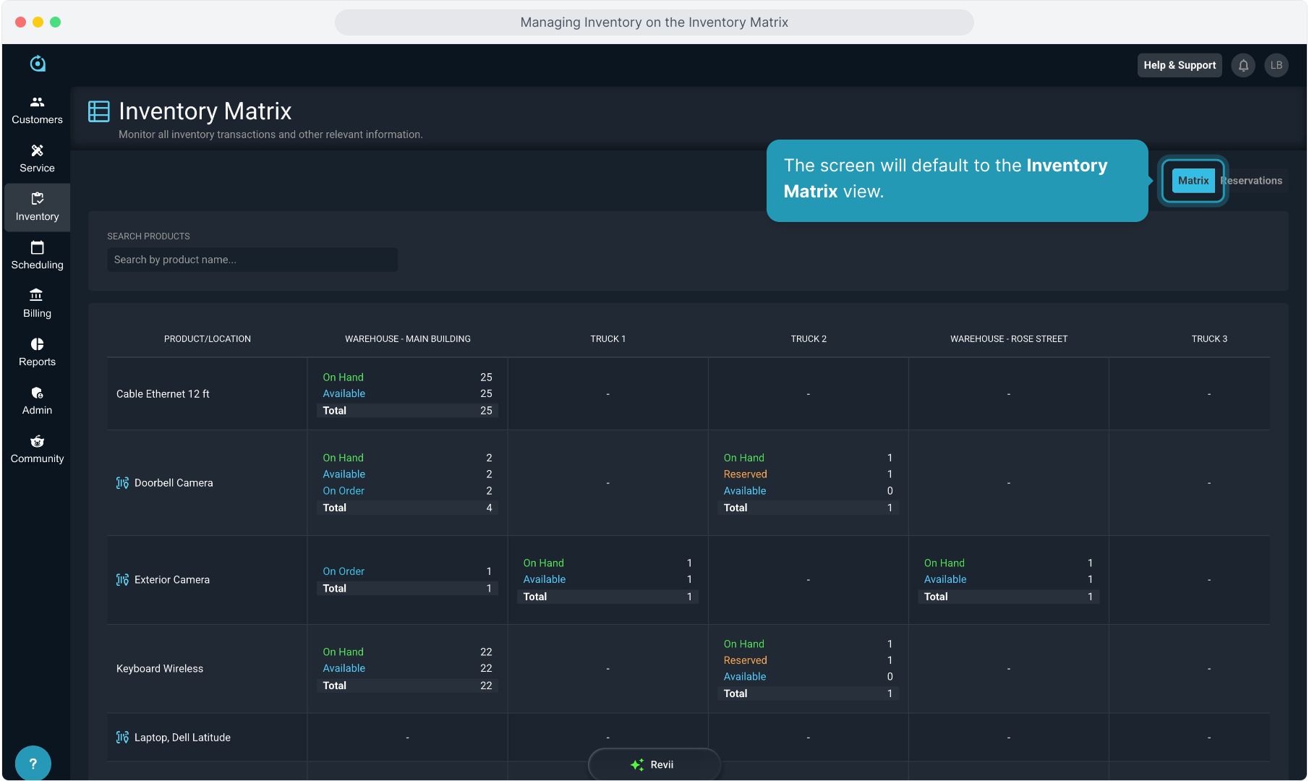This screenshot has height=781, width=1309.
Task: Click the blue help question mark button
Action: coord(33,763)
